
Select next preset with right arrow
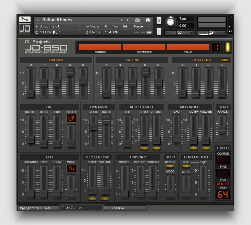128,20
